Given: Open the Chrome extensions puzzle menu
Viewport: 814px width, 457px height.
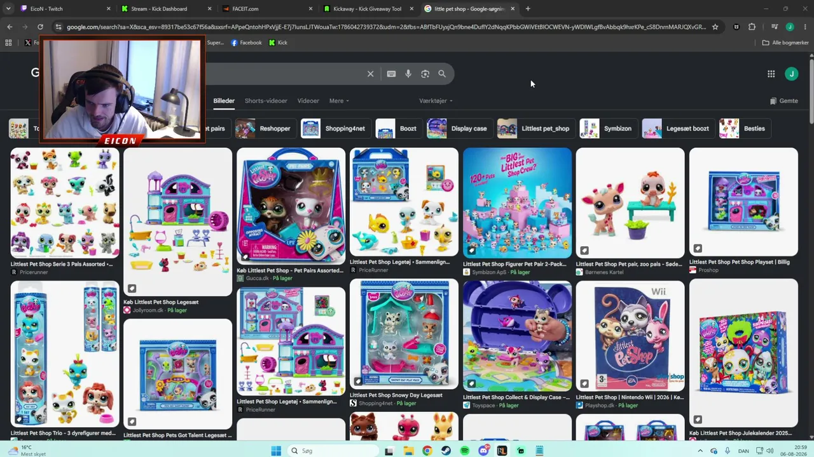Looking at the screenshot, I should click(x=752, y=27).
